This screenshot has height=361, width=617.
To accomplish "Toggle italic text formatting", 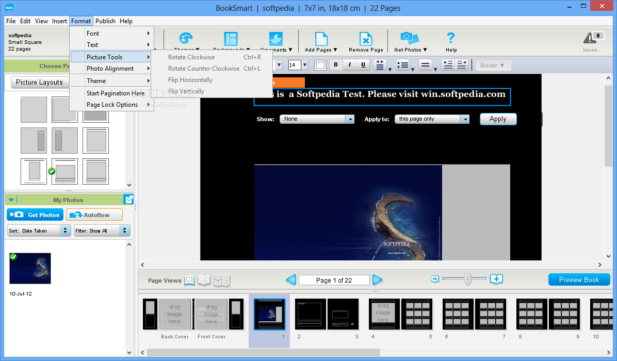I will tap(349, 65).
